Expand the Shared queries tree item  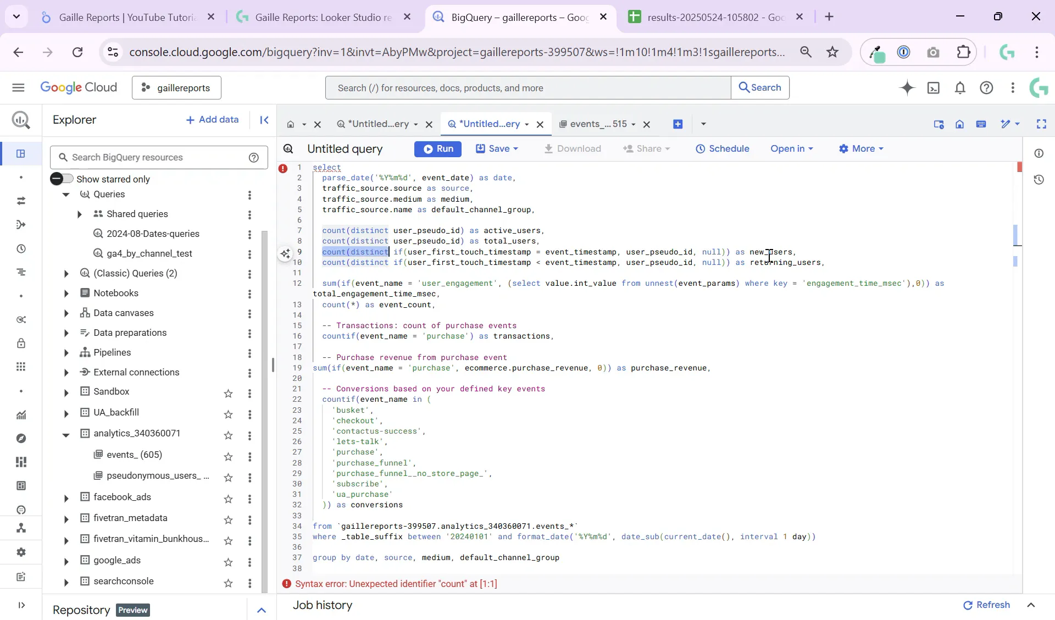(80, 215)
